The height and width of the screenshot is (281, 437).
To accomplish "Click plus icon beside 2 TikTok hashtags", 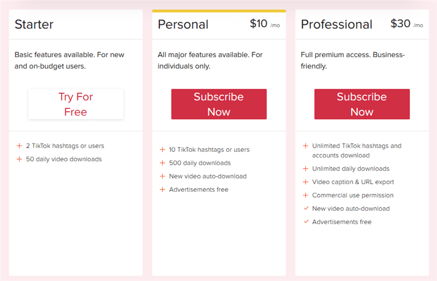I will (x=19, y=145).
